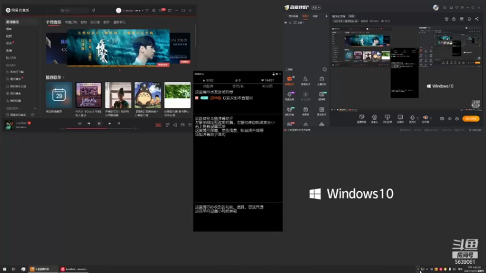
Task: Click the listen-together icon in NetEase player bar
Action: (x=183, y=125)
